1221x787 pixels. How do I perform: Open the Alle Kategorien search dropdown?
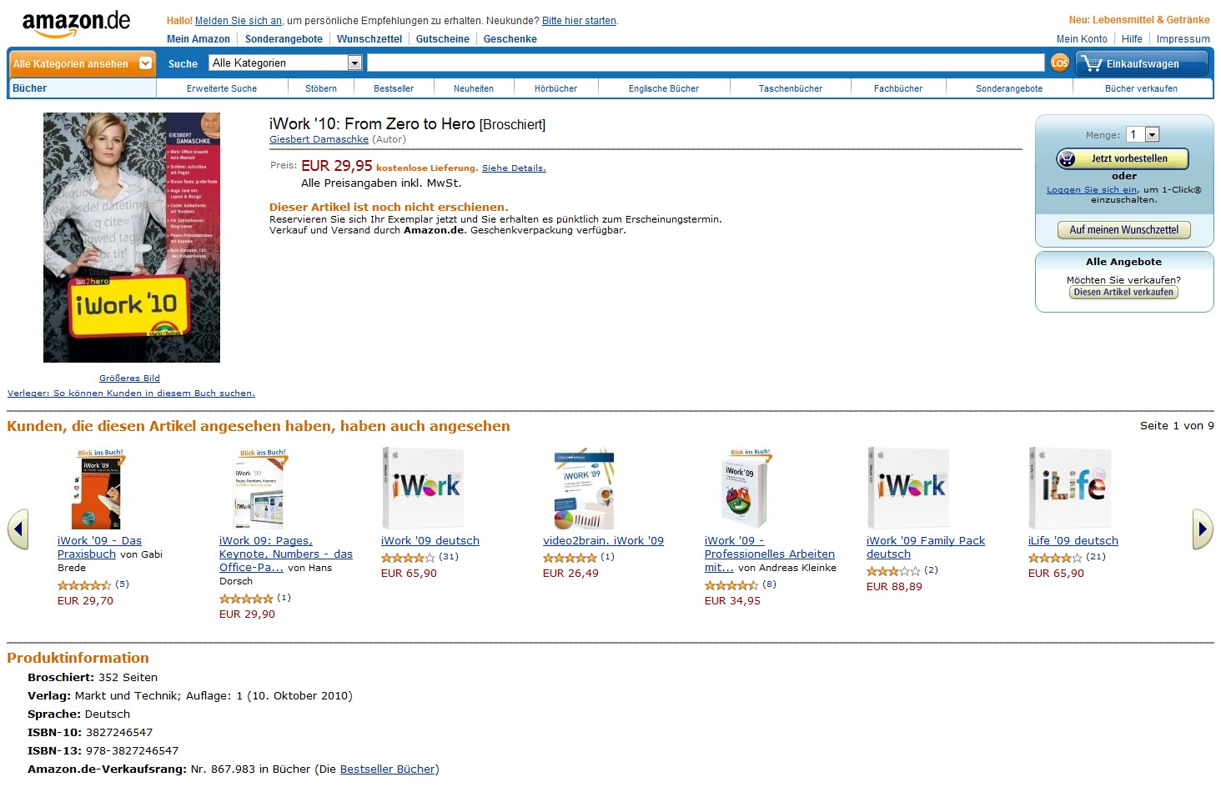tap(354, 63)
